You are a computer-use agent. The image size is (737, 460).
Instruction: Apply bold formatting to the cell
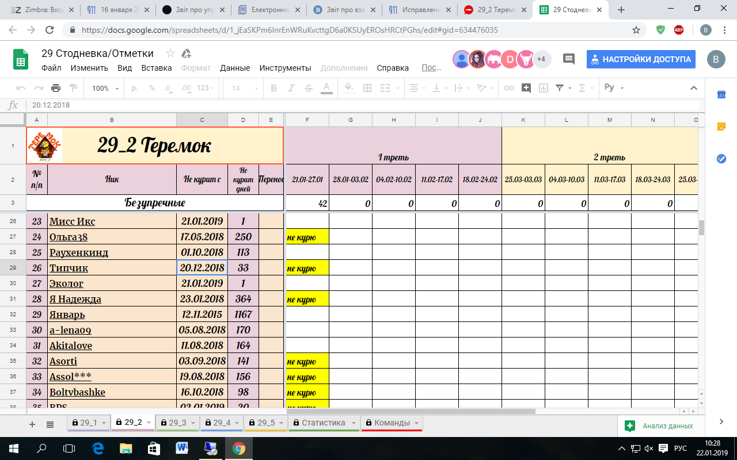pos(272,88)
